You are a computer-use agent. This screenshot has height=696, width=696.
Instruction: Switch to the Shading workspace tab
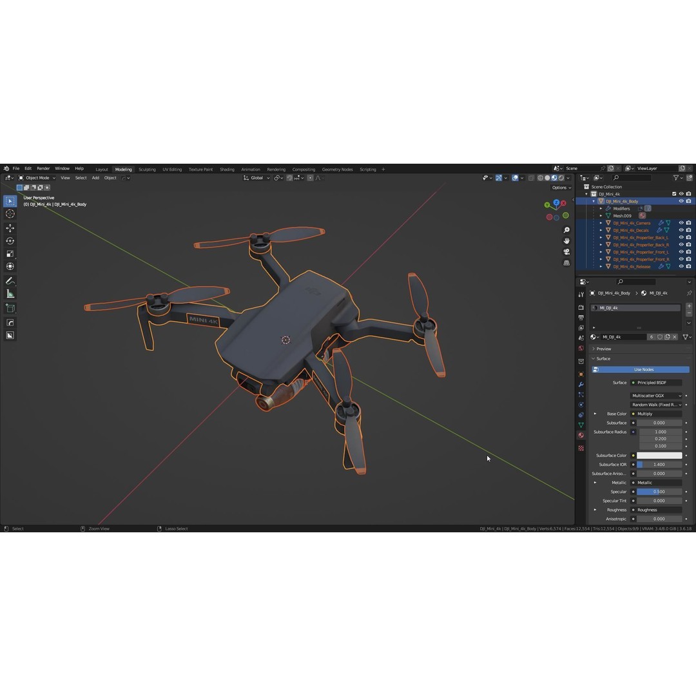227,169
